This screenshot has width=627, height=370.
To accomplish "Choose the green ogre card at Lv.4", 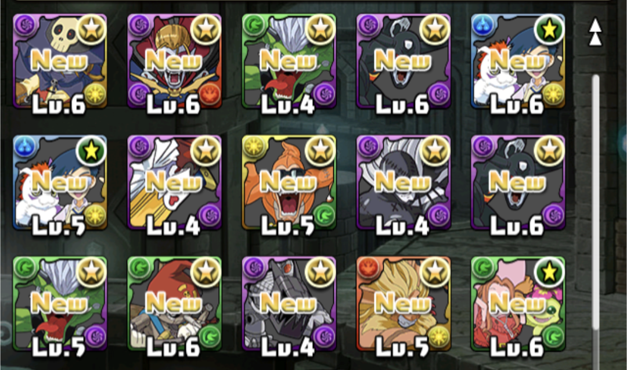I will pyautogui.click(x=289, y=62).
